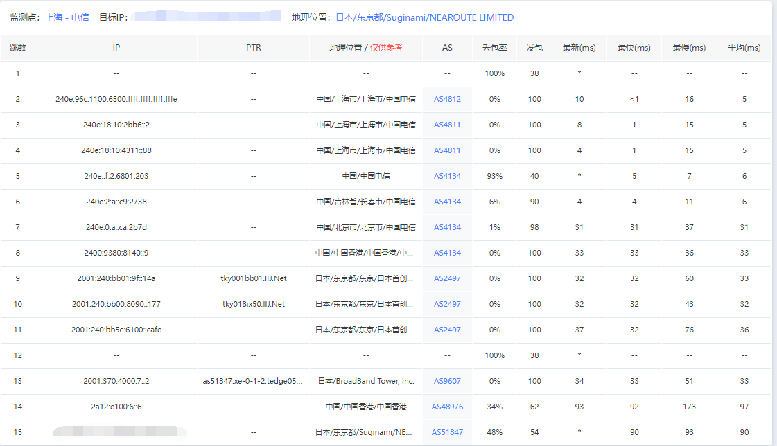777x446 pixels.
Task: Open the AS9607 link
Action: coord(447,381)
